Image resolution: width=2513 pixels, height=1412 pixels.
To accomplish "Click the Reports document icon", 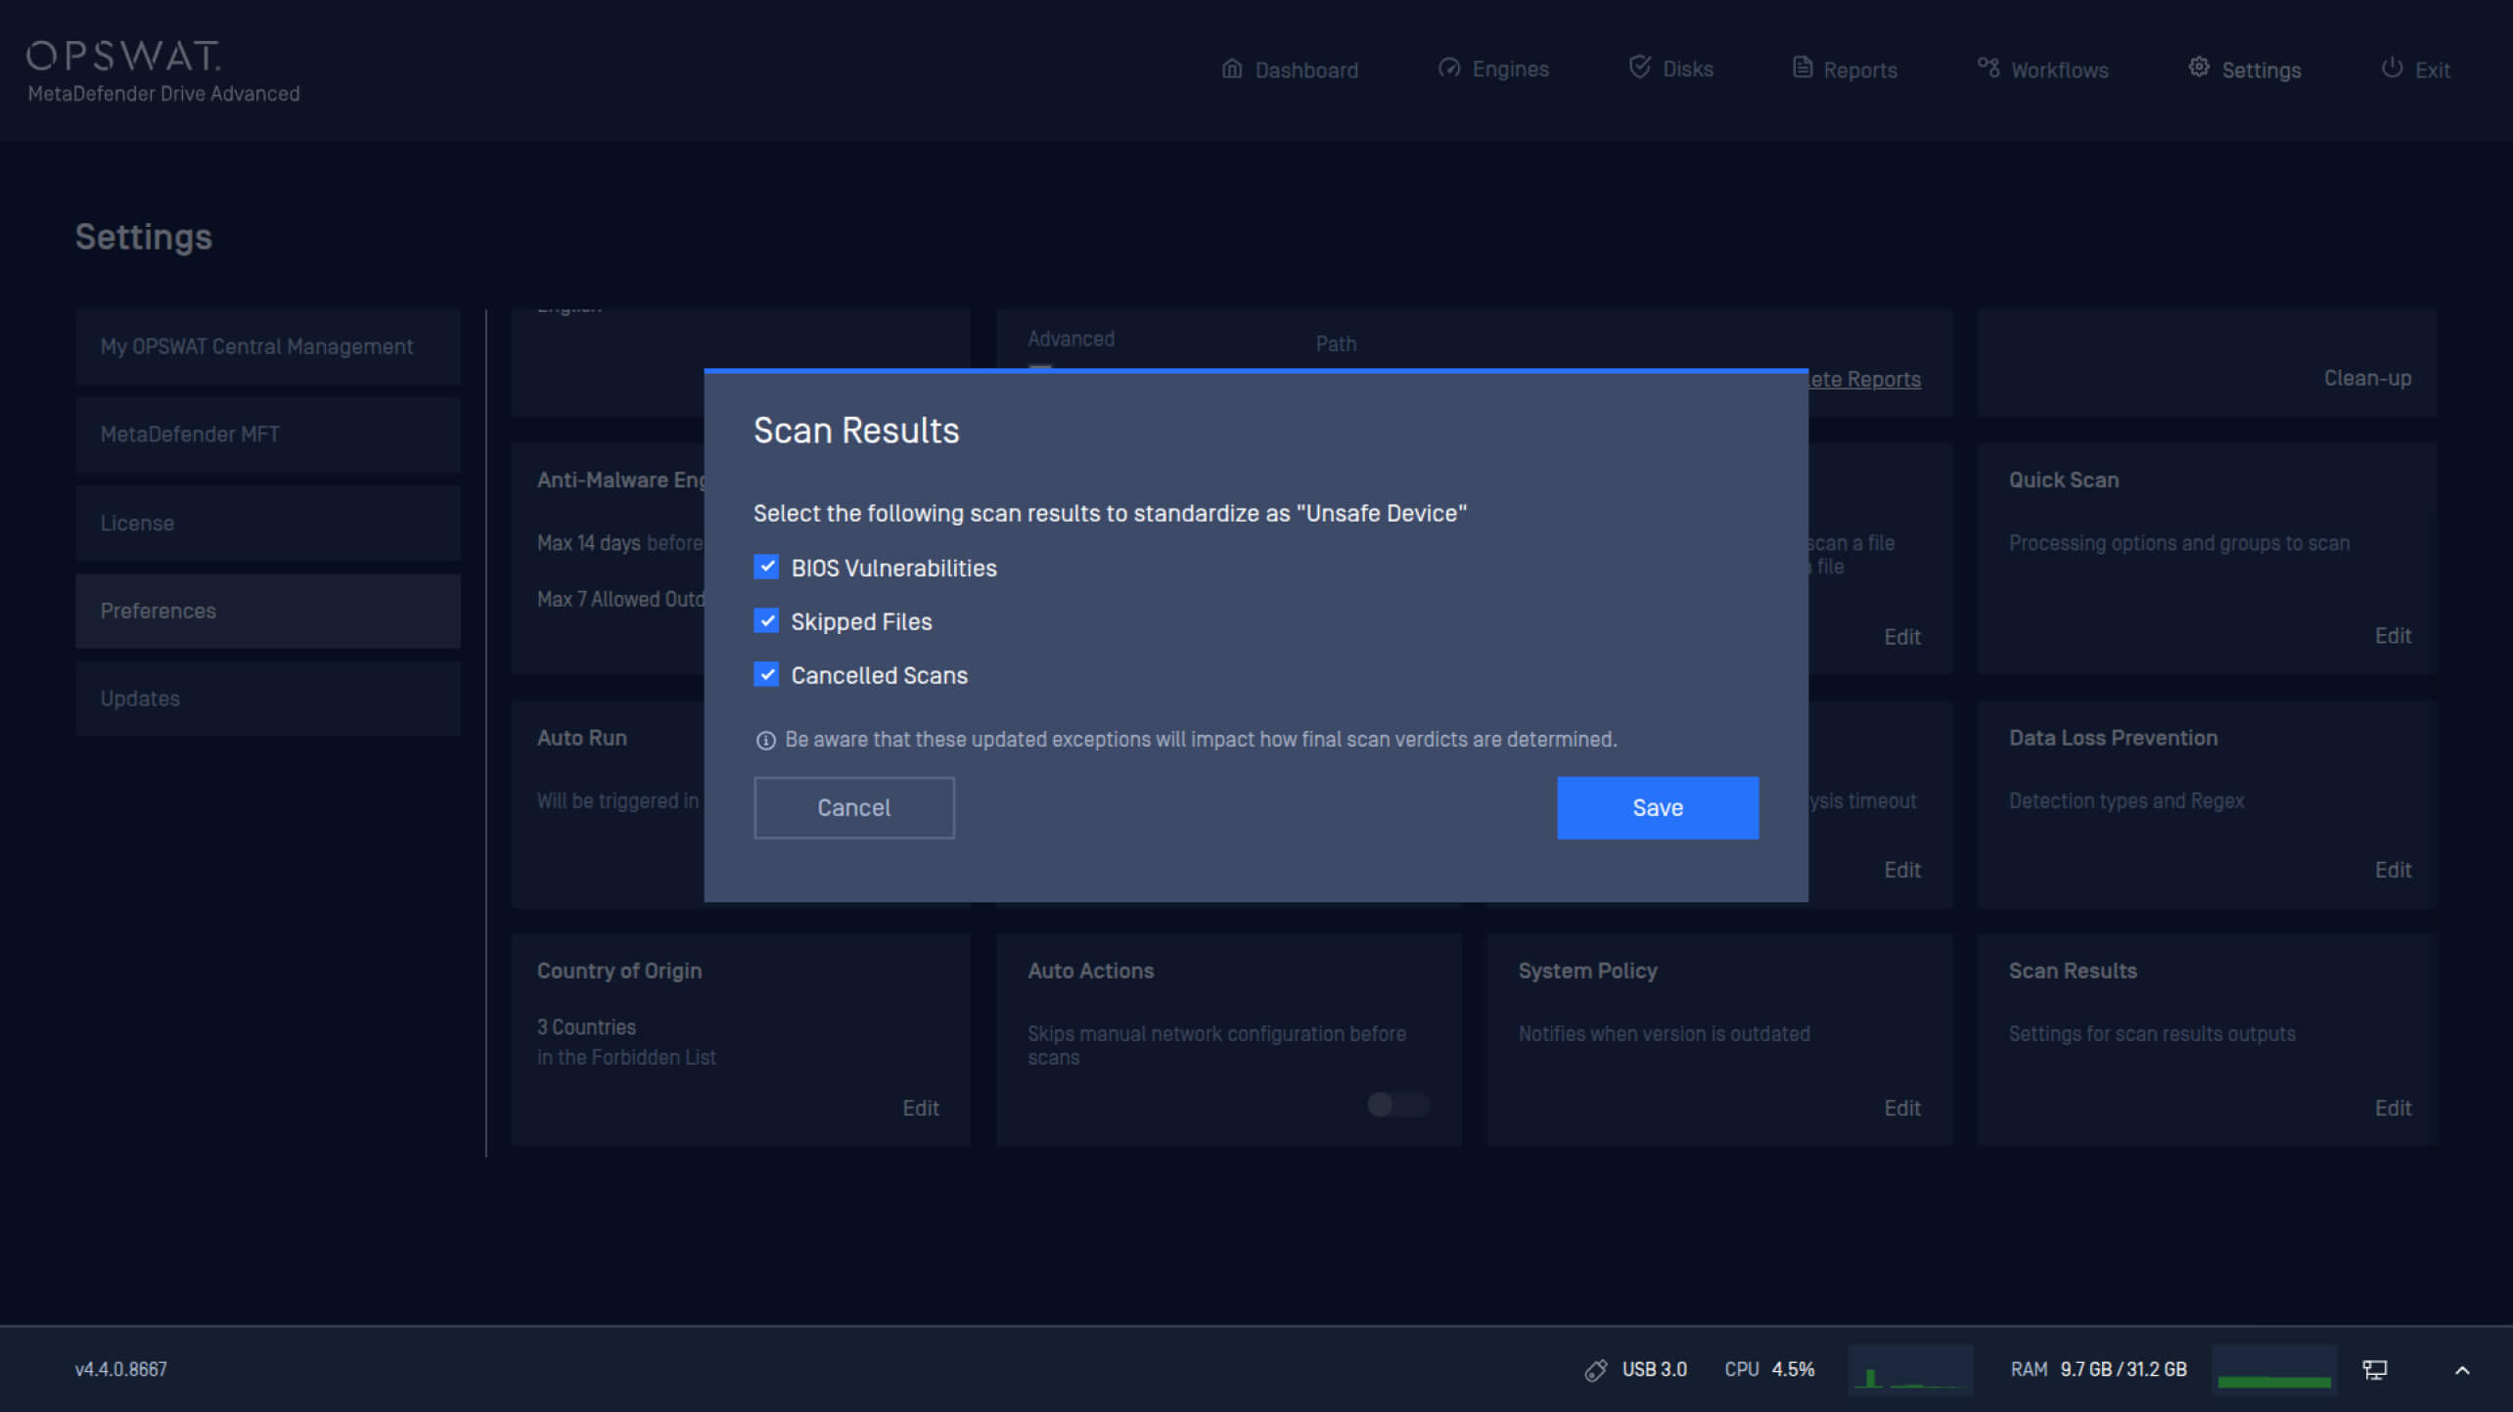I will click(1802, 68).
